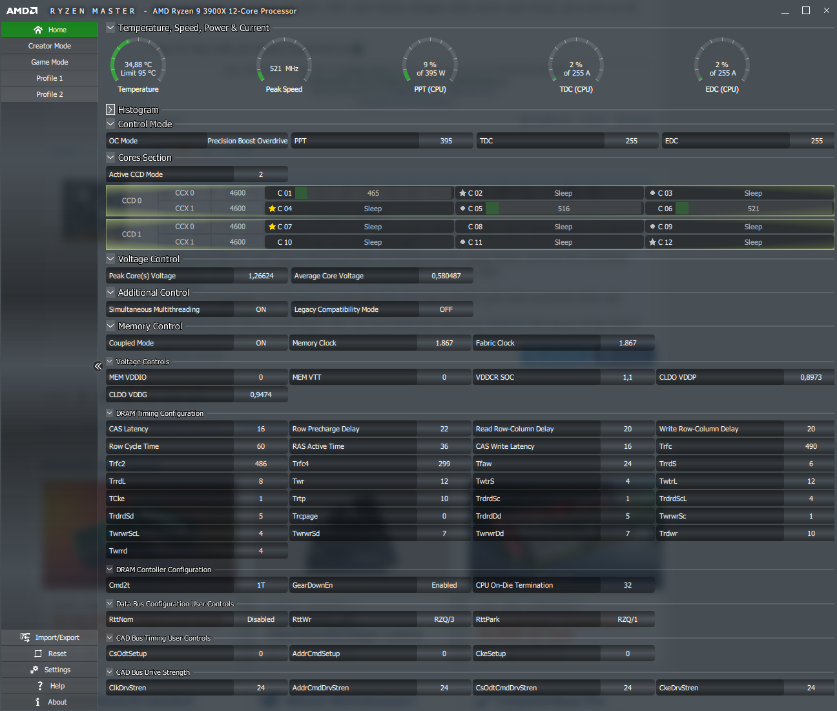Collapse the Memory Control section

[x=110, y=326]
